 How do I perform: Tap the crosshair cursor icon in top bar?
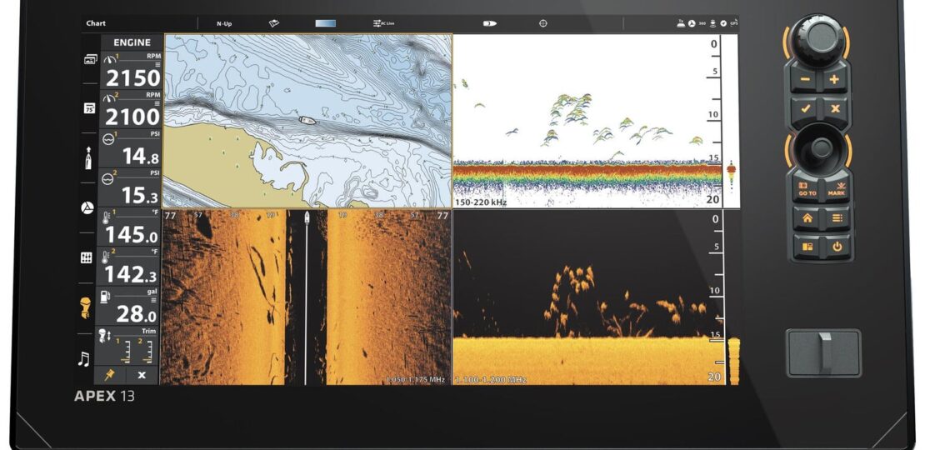point(543,23)
